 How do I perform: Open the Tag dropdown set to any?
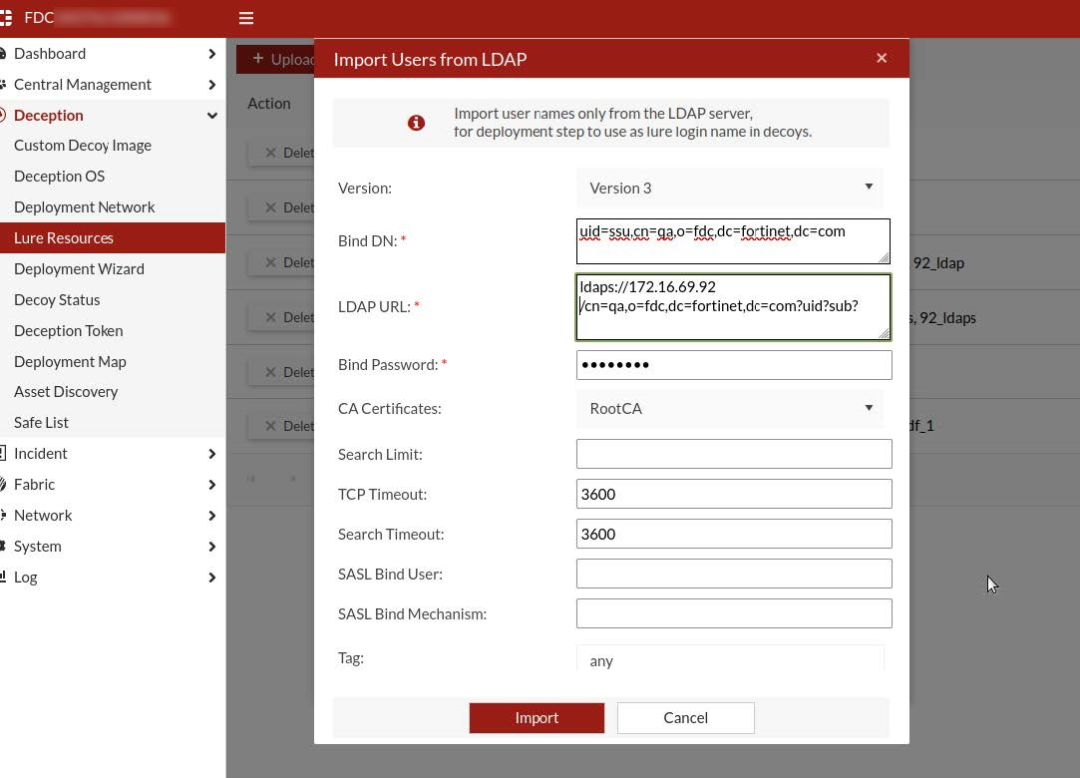pyautogui.click(x=730, y=659)
